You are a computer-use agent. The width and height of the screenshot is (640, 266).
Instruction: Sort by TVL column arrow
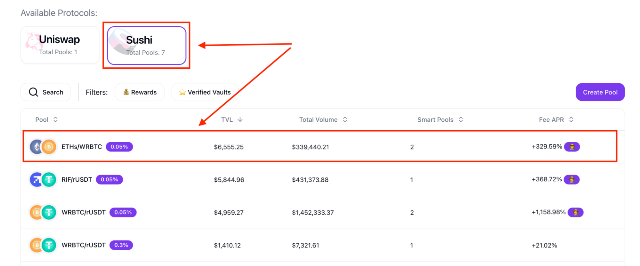pyautogui.click(x=240, y=120)
